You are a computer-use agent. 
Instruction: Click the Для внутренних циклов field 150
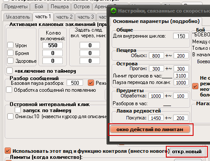tap(181, 36)
